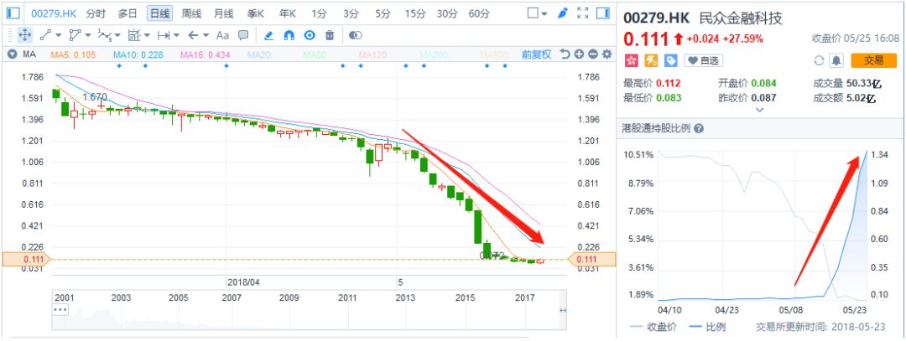Add stock to 自选 watchlist

coord(703,60)
